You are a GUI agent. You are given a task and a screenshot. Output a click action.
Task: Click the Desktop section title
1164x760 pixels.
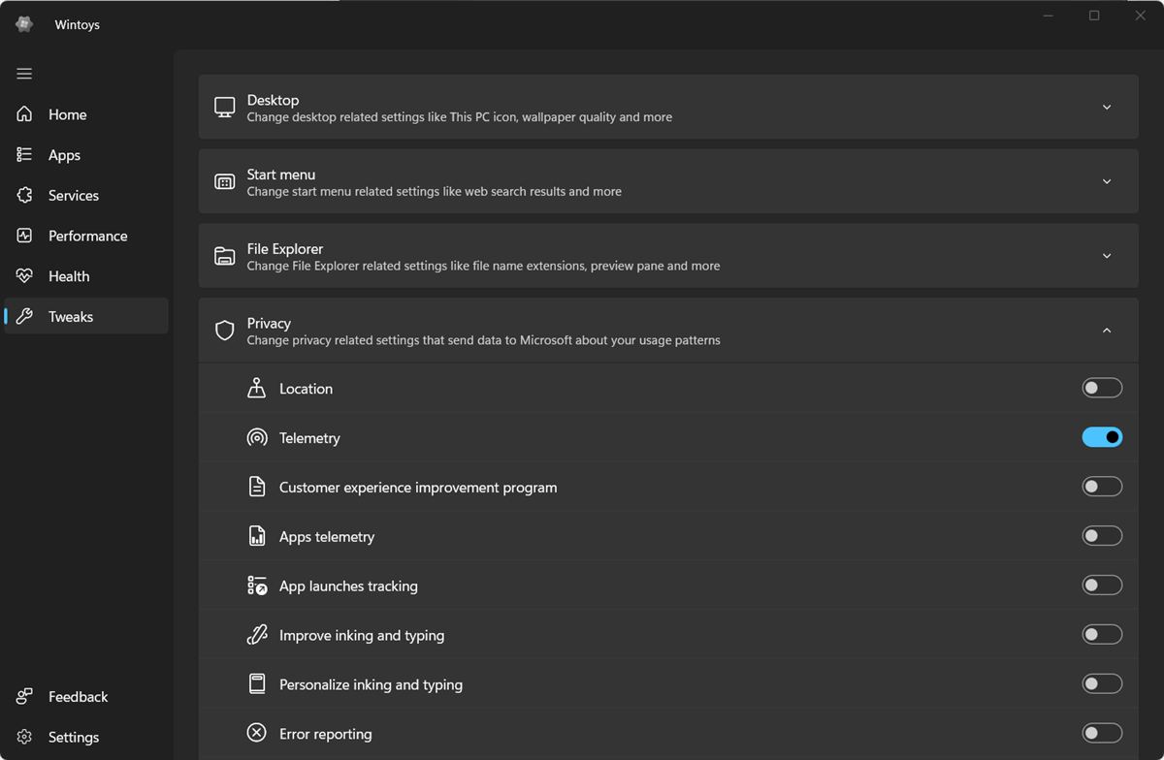pos(273,100)
